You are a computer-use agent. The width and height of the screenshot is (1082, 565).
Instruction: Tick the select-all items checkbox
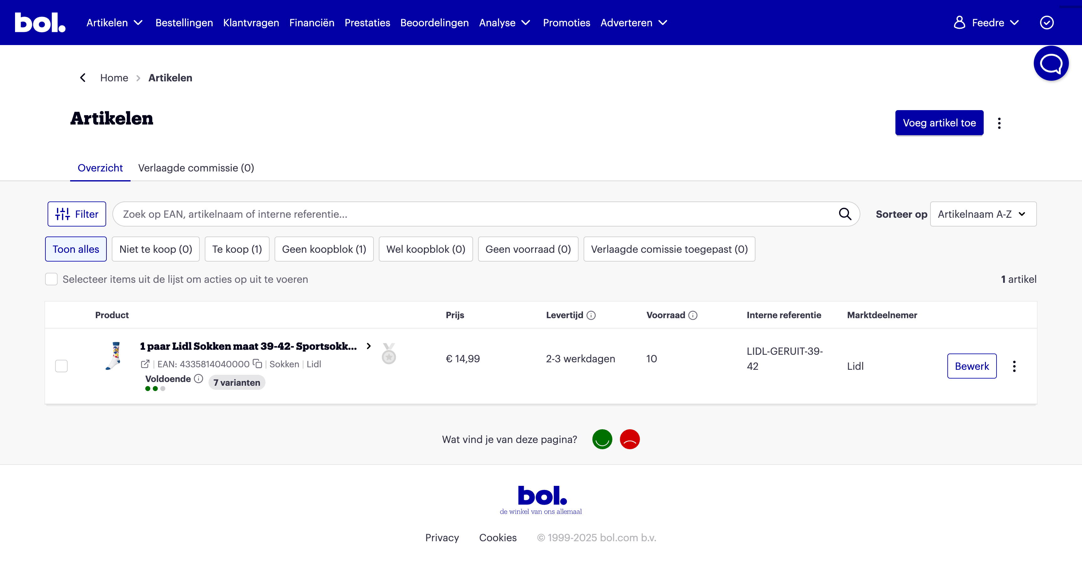click(51, 279)
